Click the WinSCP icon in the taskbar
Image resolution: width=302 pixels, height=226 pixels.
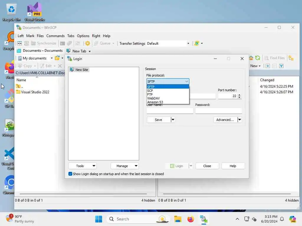click(x=203, y=219)
